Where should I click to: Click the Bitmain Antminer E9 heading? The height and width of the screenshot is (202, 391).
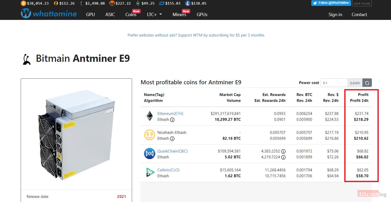pyautogui.click(x=83, y=58)
